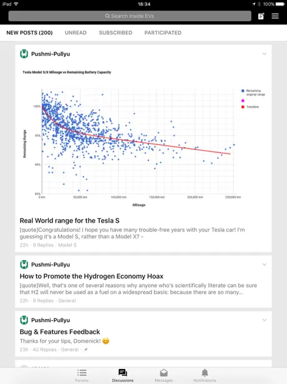Expand chevron on Bug & Features Feedback post
287x384 pixels.
click(265, 320)
